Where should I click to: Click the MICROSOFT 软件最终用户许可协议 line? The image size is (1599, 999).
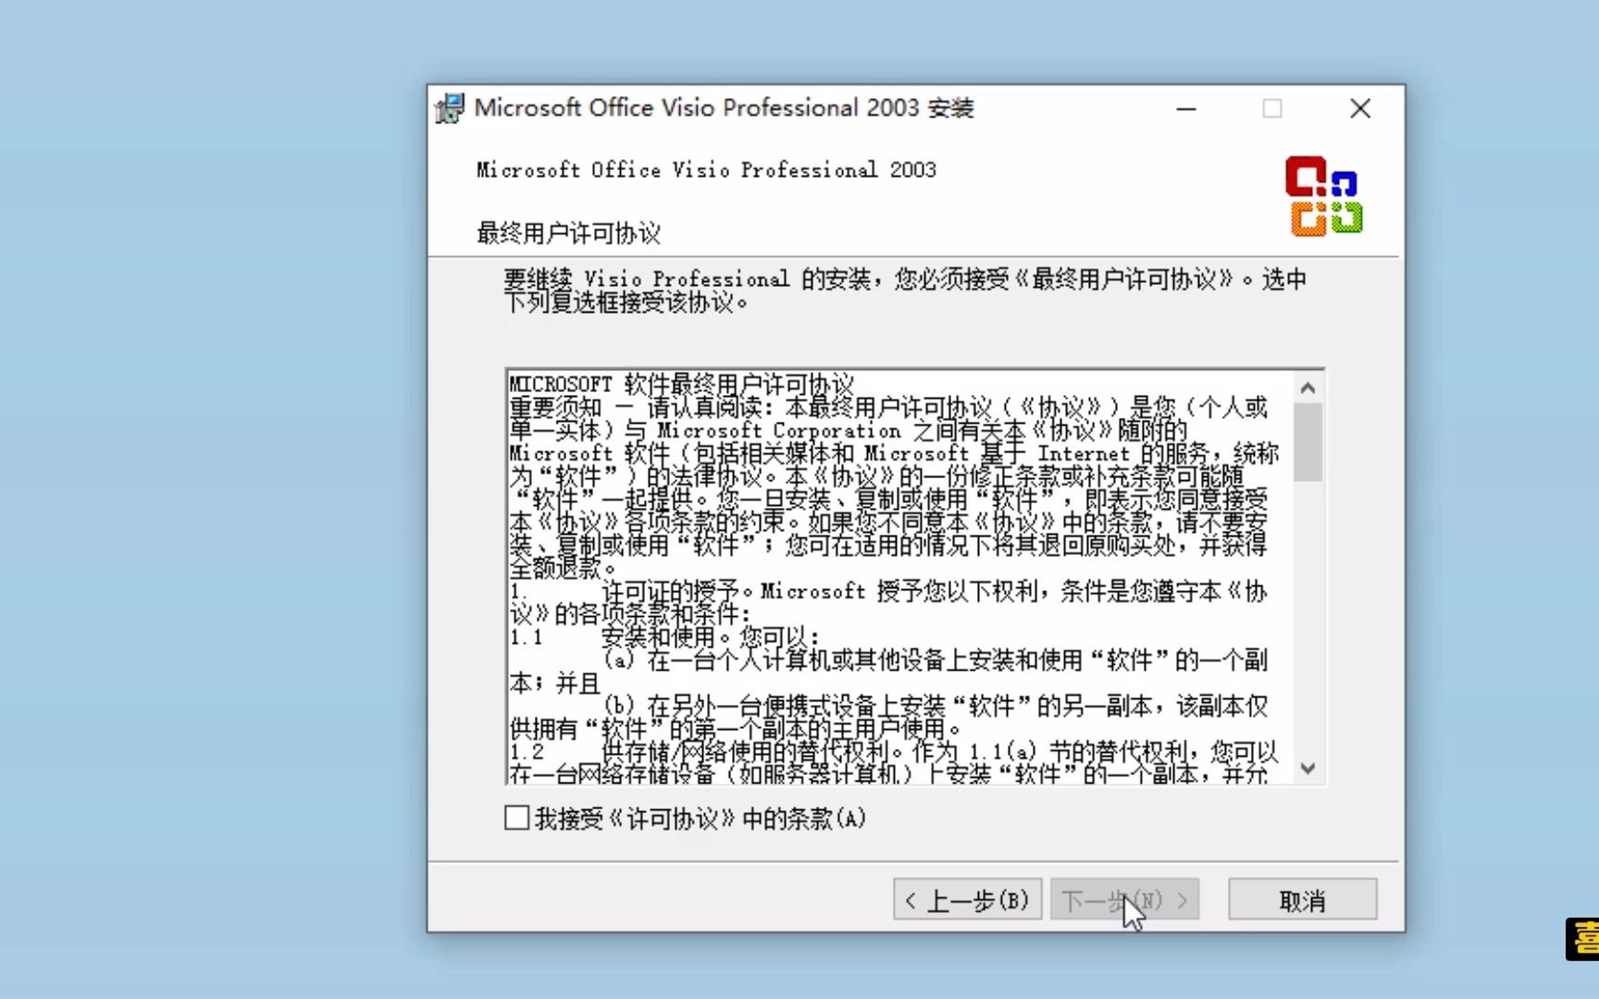click(x=682, y=384)
